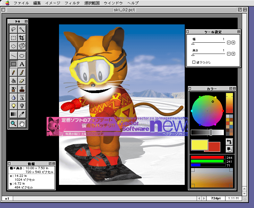Select the Airbrush spray can tool
The height and width of the screenshot is (208, 254).
(13, 89)
